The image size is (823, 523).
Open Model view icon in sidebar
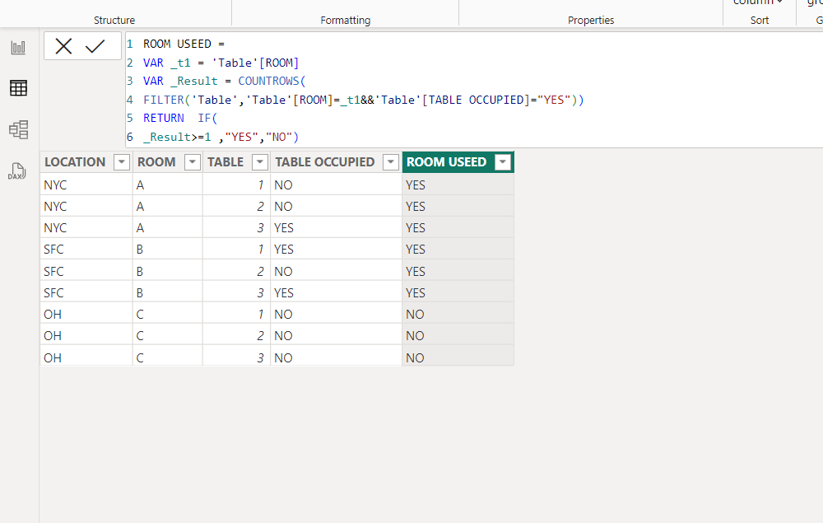point(18,129)
